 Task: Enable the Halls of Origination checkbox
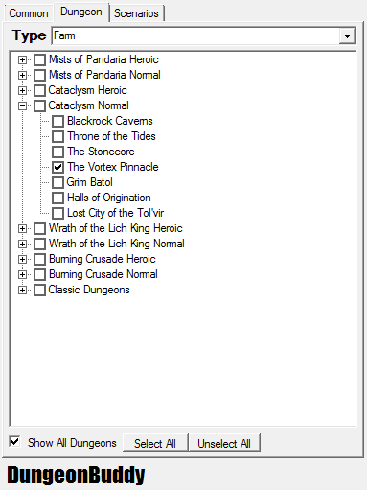coord(57,198)
